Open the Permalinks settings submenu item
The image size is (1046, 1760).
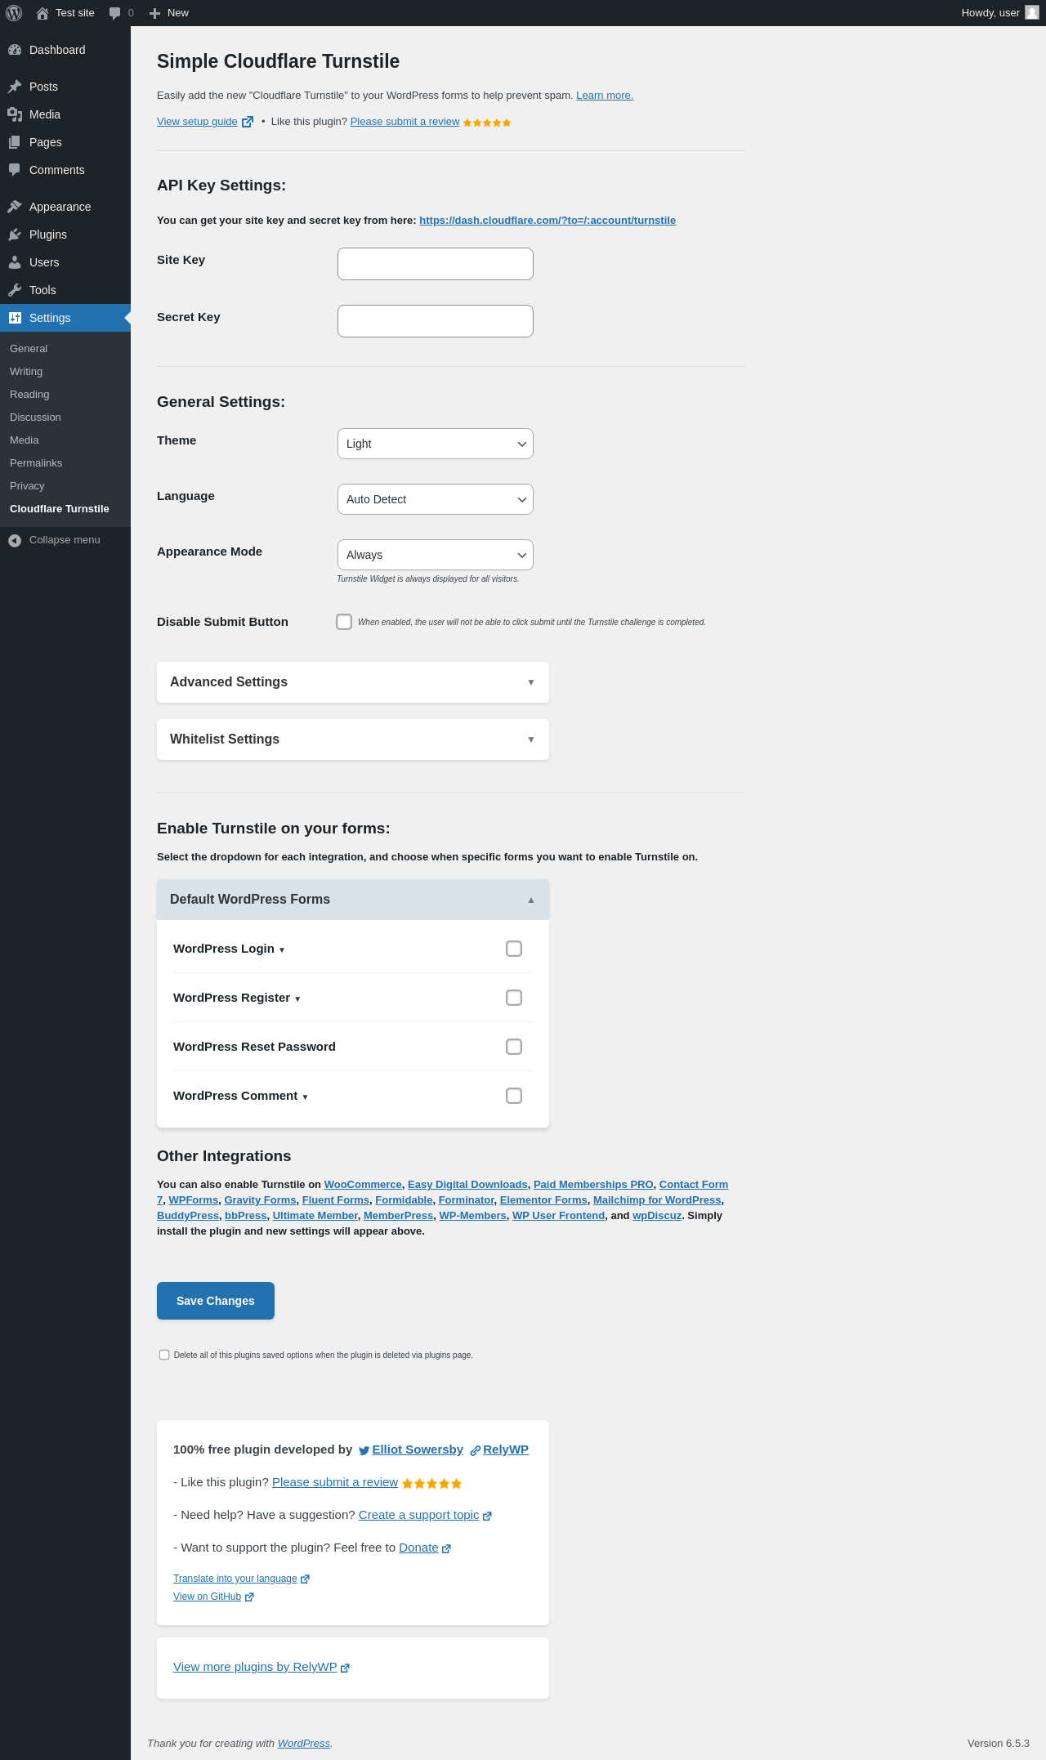tap(36, 463)
